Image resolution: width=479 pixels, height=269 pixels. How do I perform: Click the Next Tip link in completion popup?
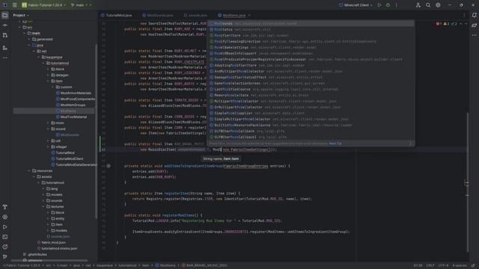coord(335,143)
